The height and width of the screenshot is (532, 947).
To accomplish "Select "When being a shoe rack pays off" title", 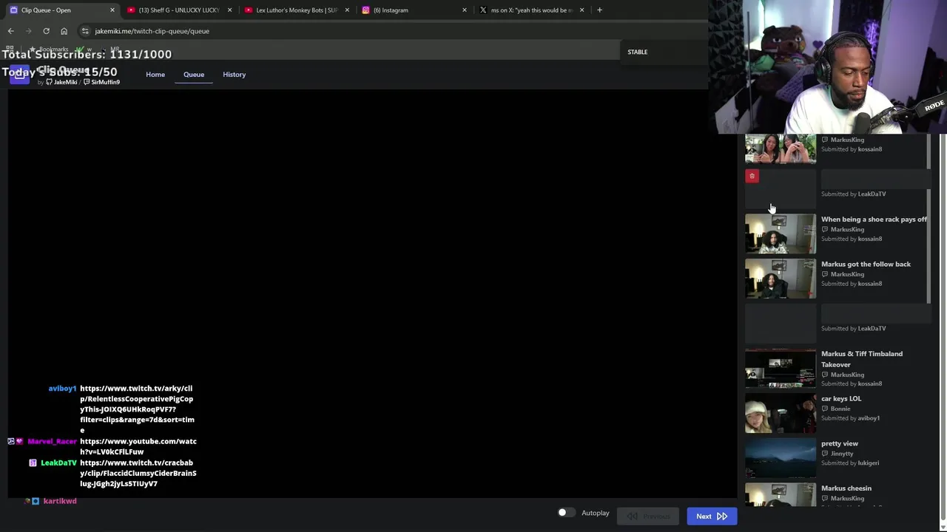I will (874, 219).
